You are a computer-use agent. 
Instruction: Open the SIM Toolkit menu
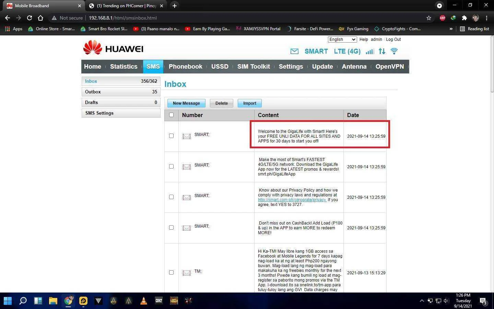(254, 67)
